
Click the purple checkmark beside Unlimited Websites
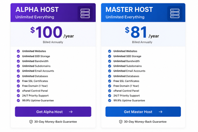[18, 51]
